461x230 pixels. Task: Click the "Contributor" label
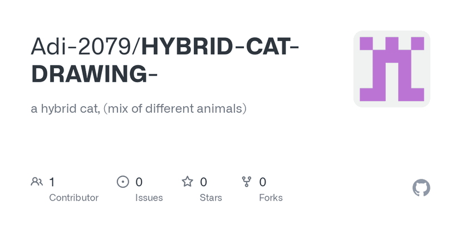tap(73, 198)
